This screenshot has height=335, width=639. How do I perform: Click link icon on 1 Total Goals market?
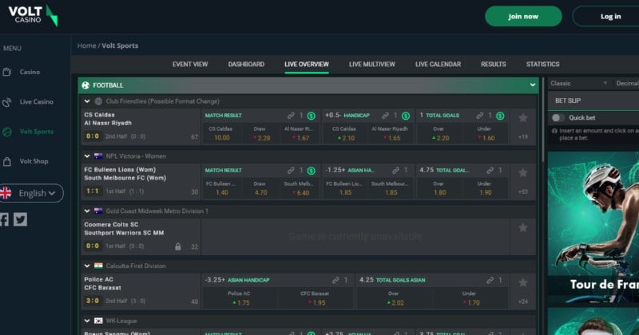click(x=480, y=116)
